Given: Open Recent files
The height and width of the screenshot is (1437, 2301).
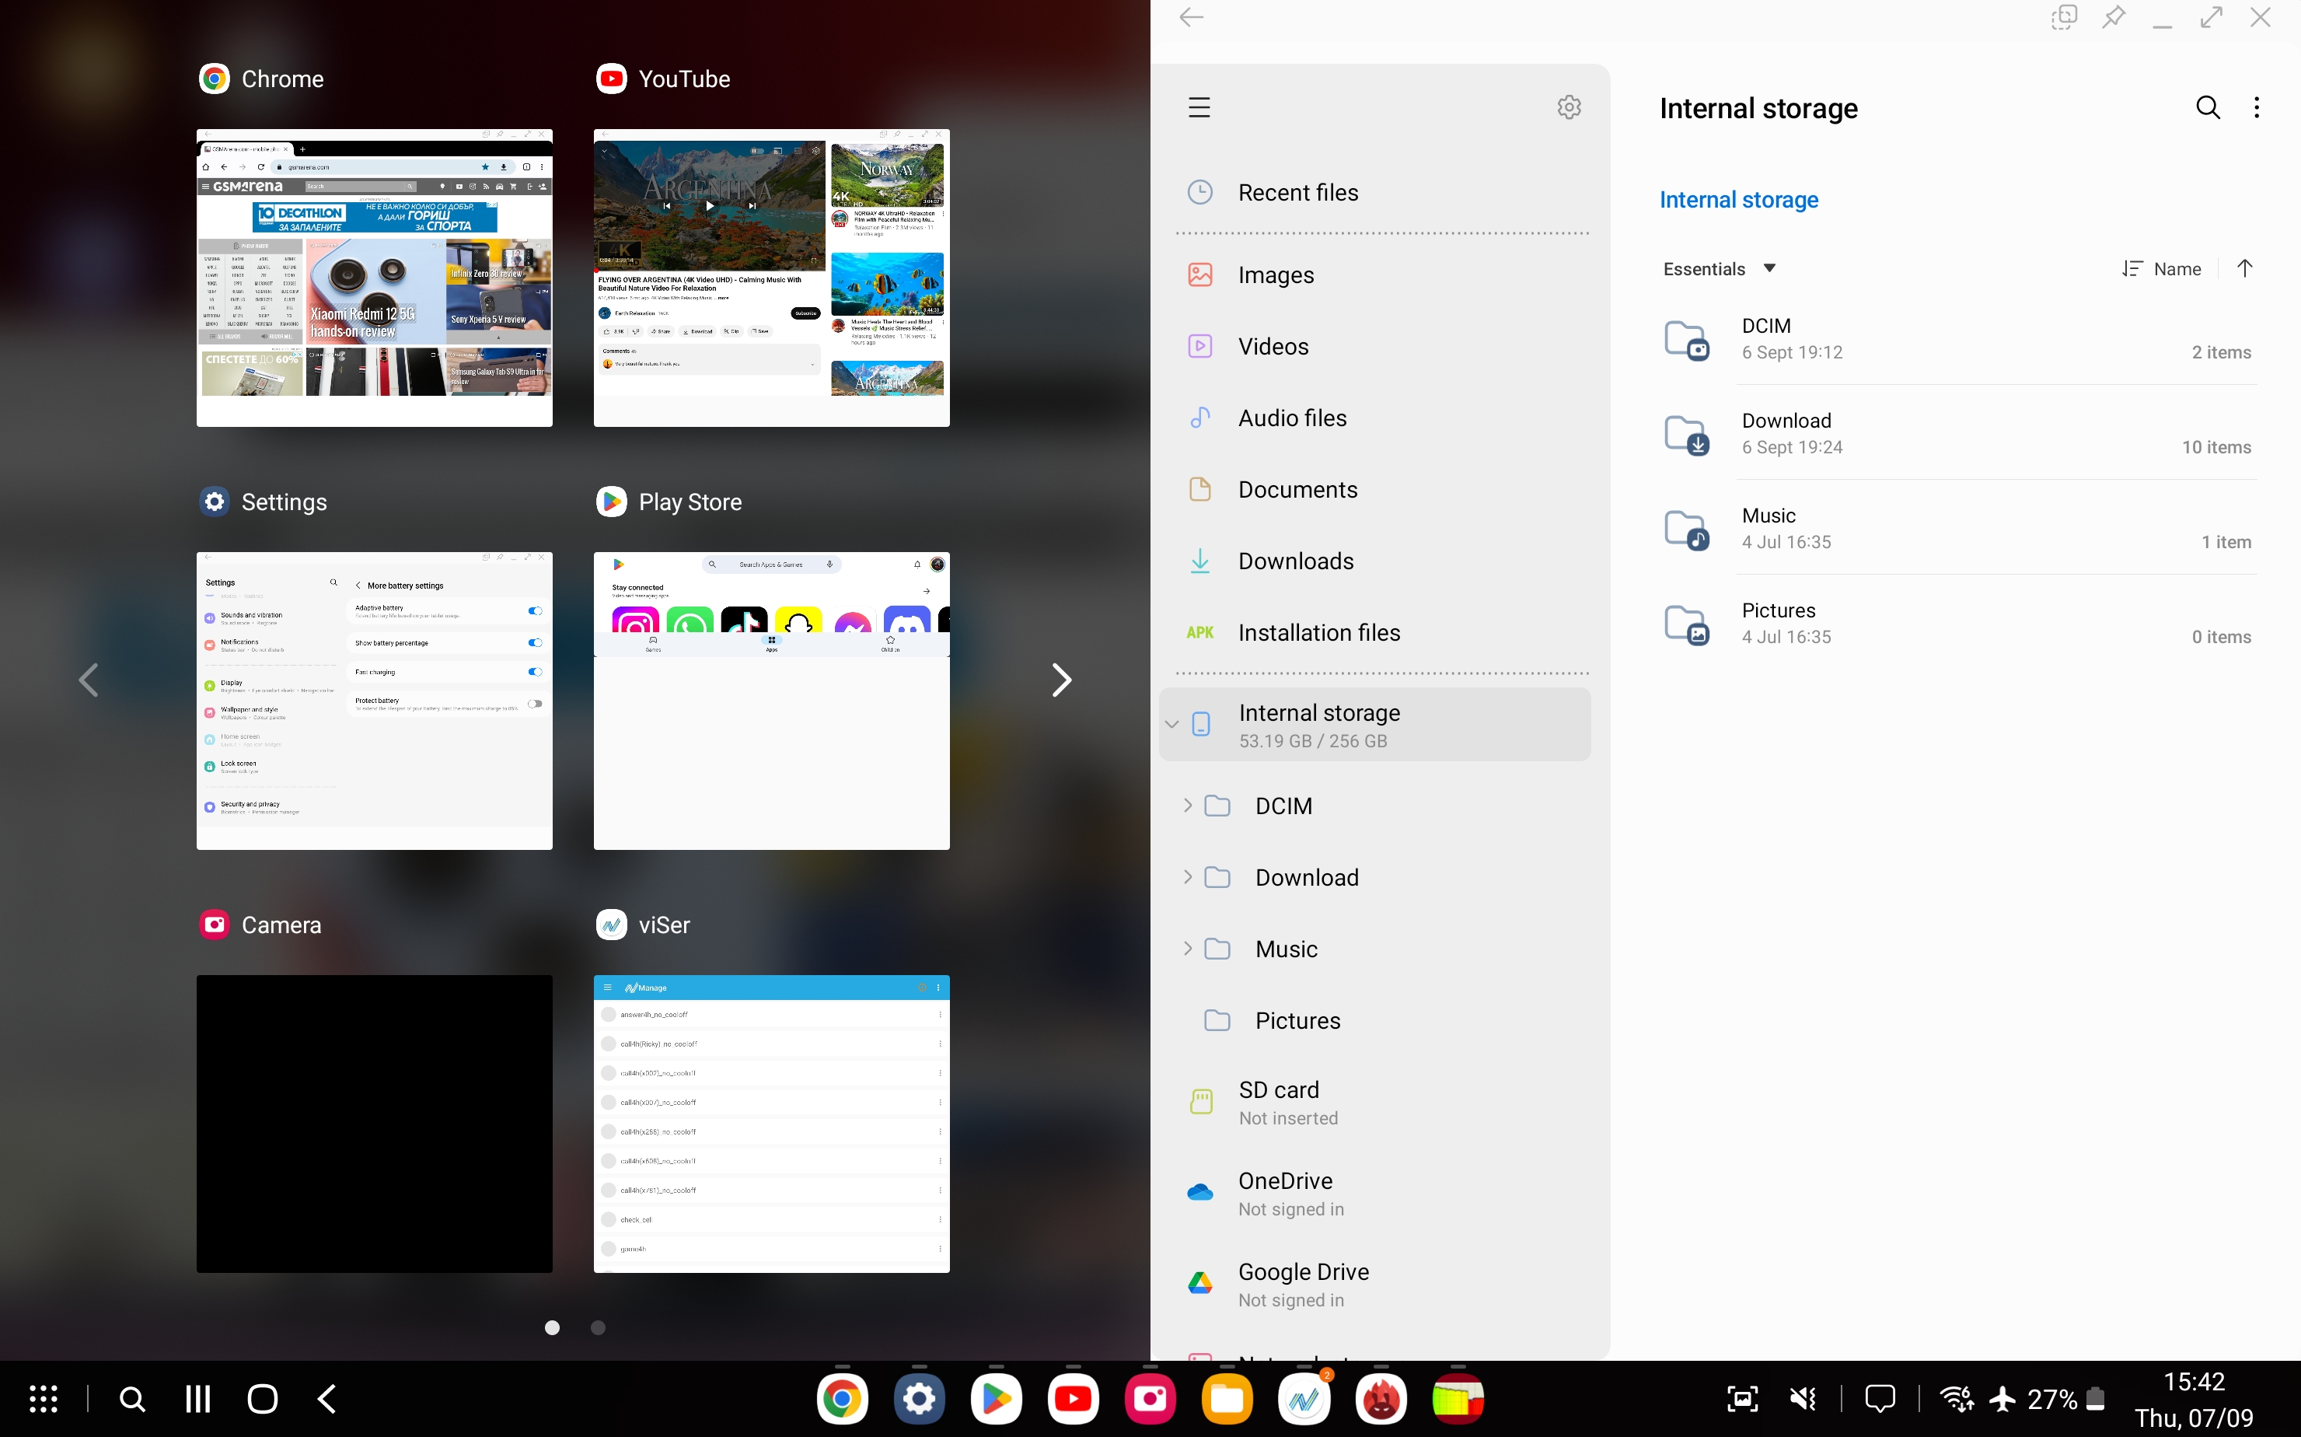Looking at the screenshot, I should [x=1383, y=192].
